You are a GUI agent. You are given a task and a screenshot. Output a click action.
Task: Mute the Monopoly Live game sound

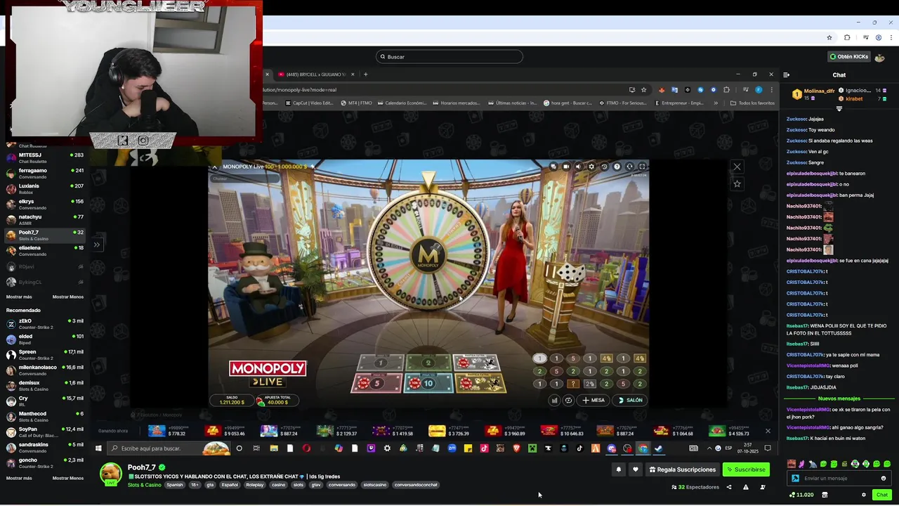579,167
